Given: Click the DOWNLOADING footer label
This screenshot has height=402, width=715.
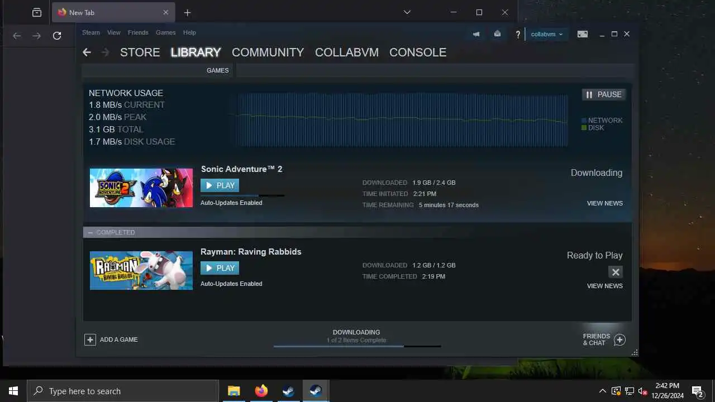Looking at the screenshot, I should coord(356,332).
